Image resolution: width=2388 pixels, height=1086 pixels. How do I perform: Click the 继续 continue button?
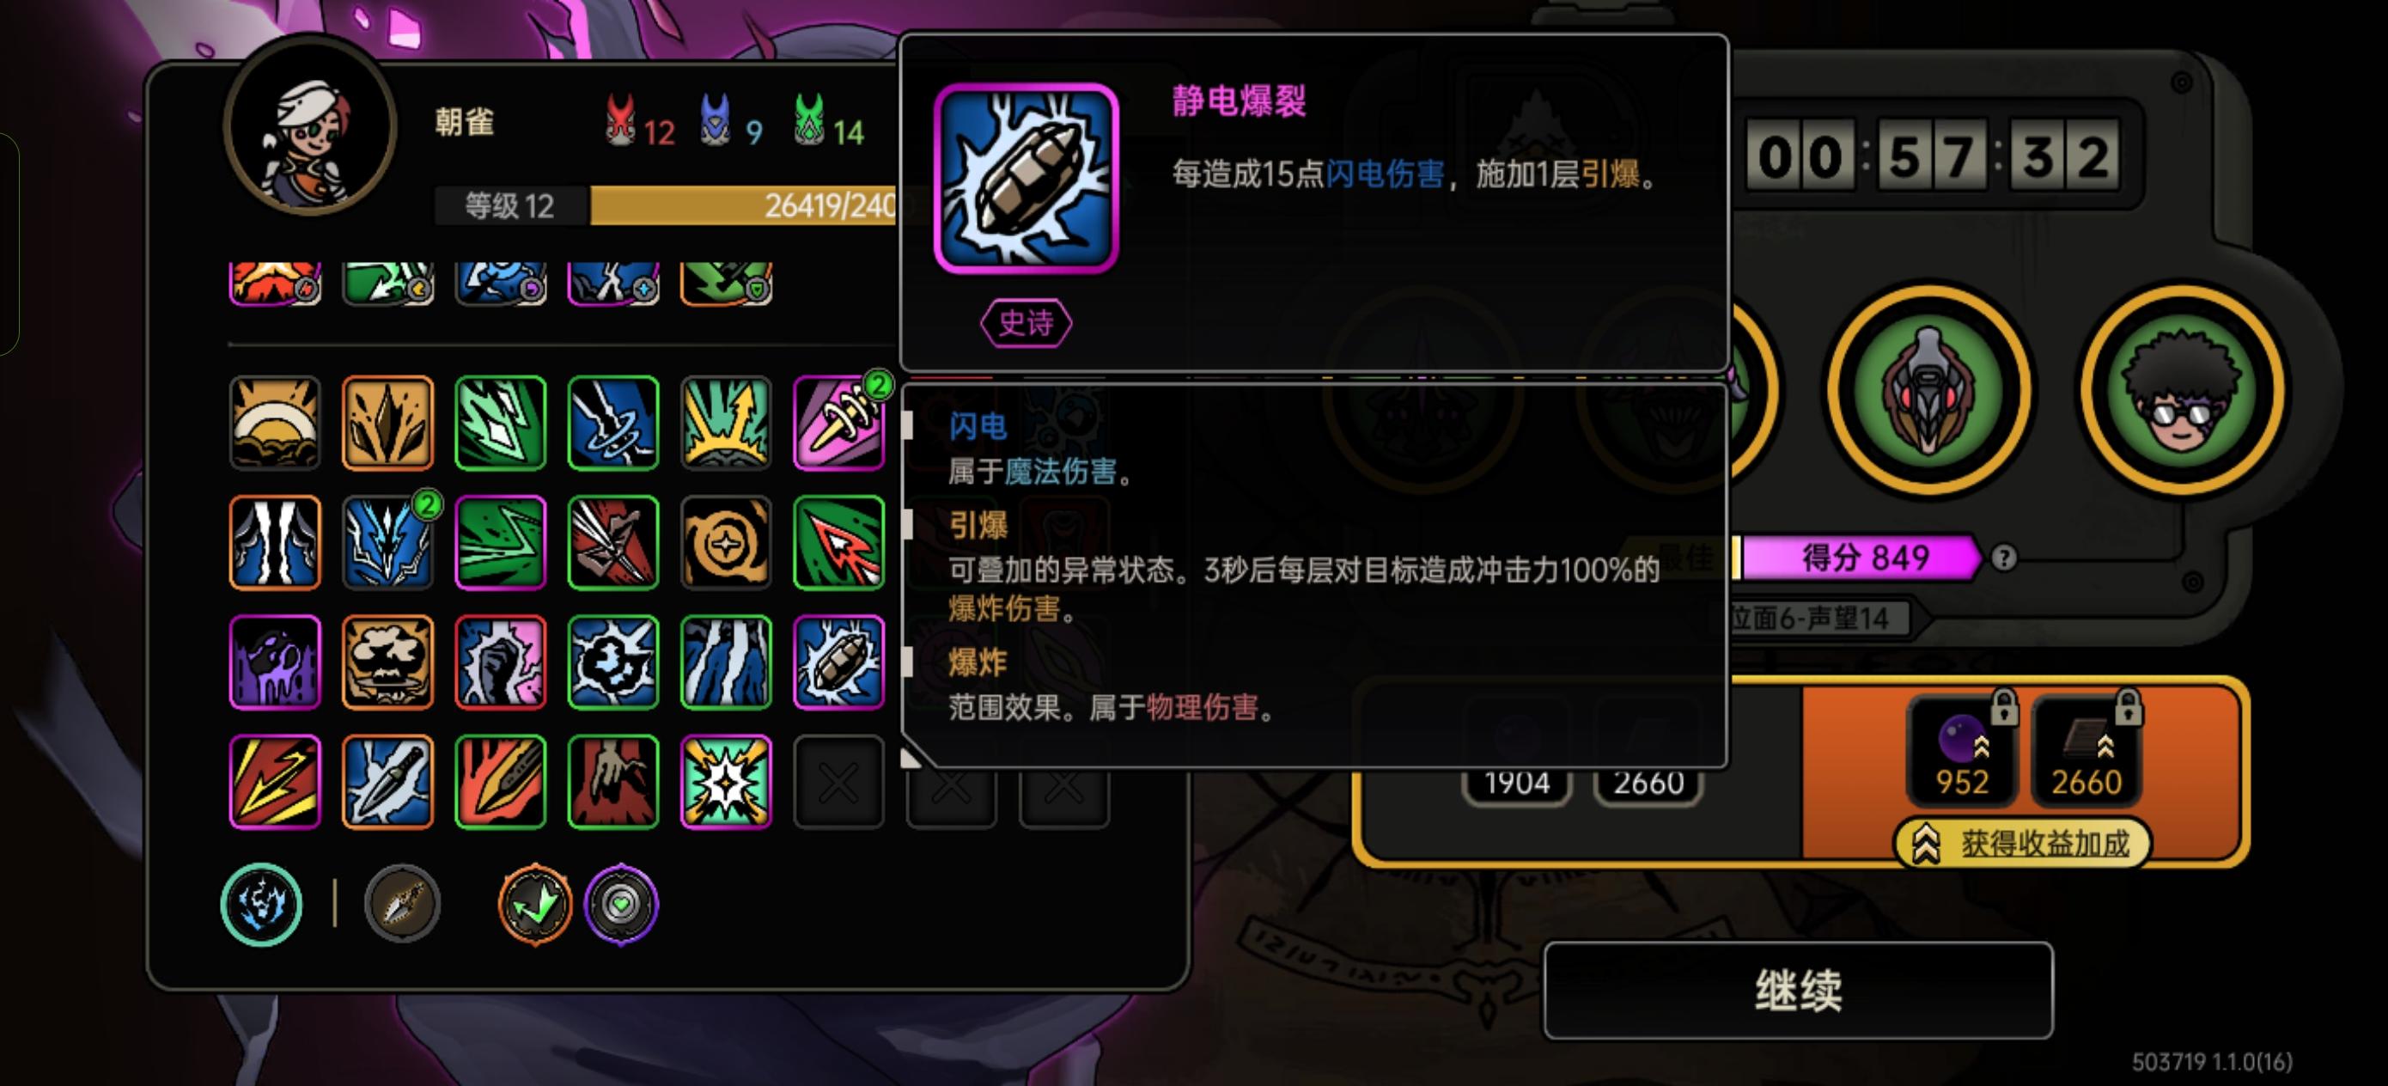click(x=1798, y=990)
